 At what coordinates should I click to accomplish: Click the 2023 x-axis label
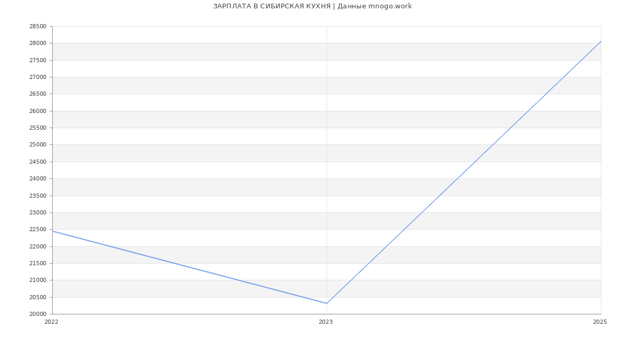click(326, 322)
